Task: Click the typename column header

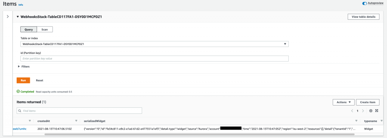Action: click(370, 121)
